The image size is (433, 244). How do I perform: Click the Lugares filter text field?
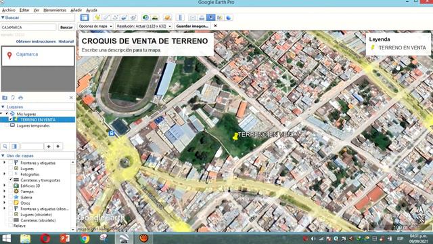click(x=32, y=146)
